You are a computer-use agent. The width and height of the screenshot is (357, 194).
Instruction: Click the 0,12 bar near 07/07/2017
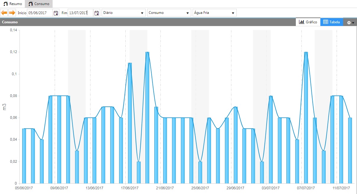click(x=306, y=118)
